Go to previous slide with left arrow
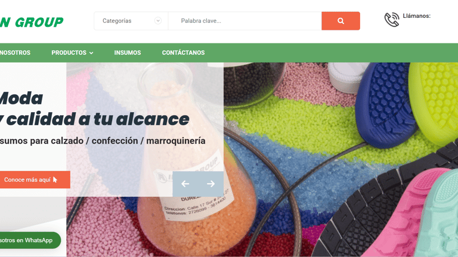The image size is (458, 257). pyautogui.click(x=185, y=184)
